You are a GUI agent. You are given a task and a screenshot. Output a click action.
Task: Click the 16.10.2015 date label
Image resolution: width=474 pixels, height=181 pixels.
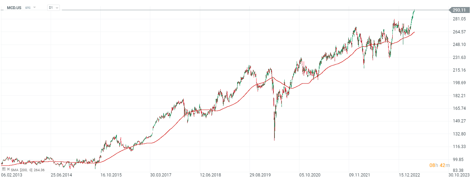(111, 174)
